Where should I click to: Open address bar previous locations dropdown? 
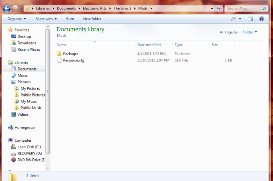pos(212,9)
